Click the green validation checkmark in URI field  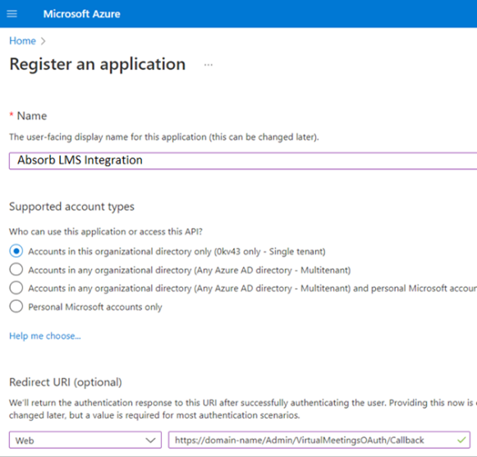point(461,440)
